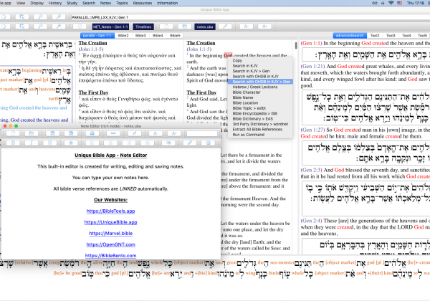Choose Run as Command
Image resolution: width=430 pixels, height=301 pixels.
pos(260,135)
